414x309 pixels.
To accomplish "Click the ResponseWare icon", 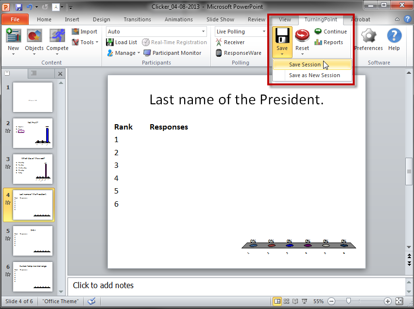I will click(219, 53).
